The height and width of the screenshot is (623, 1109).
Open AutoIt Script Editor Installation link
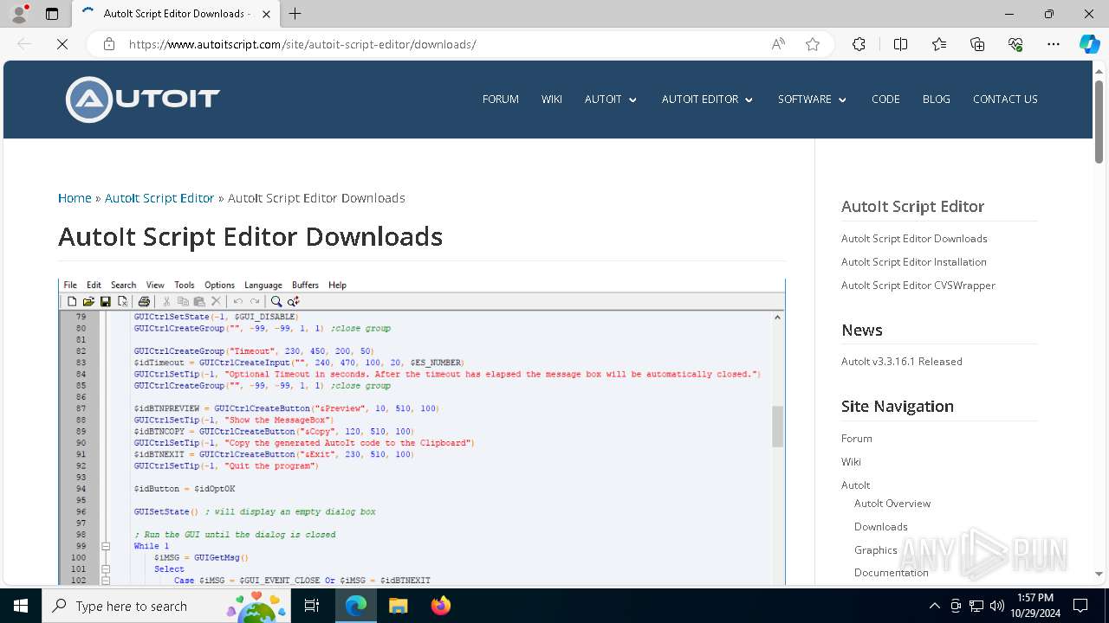pyautogui.click(x=914, y=262)
